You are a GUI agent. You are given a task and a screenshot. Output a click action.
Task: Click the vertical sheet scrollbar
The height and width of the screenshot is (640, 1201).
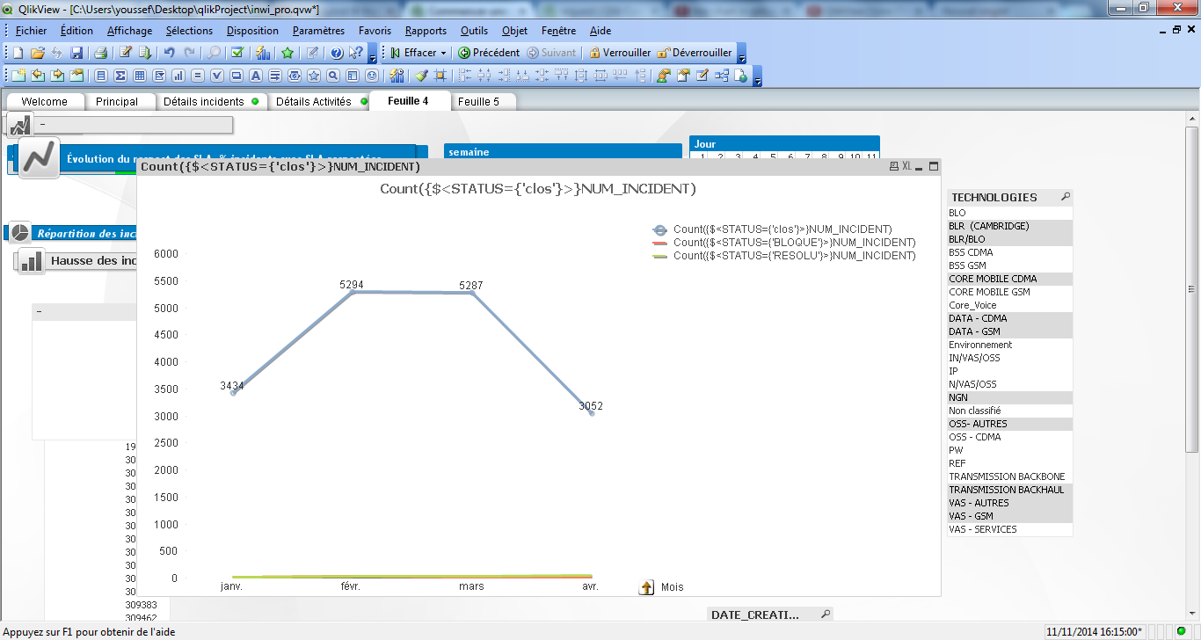(1192, 290)
